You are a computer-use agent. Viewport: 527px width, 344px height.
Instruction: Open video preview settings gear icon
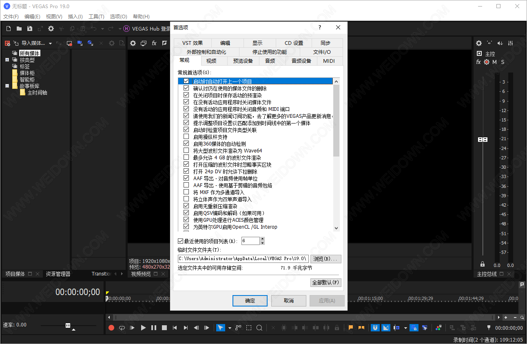[x=133, y=43]
